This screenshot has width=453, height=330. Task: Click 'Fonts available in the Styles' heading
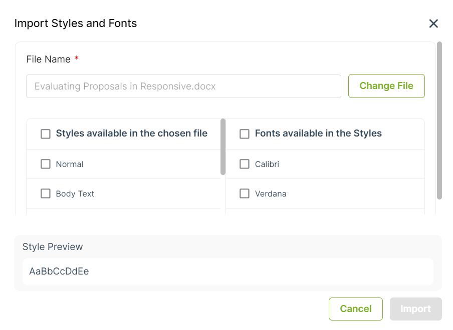click(318, 133)
